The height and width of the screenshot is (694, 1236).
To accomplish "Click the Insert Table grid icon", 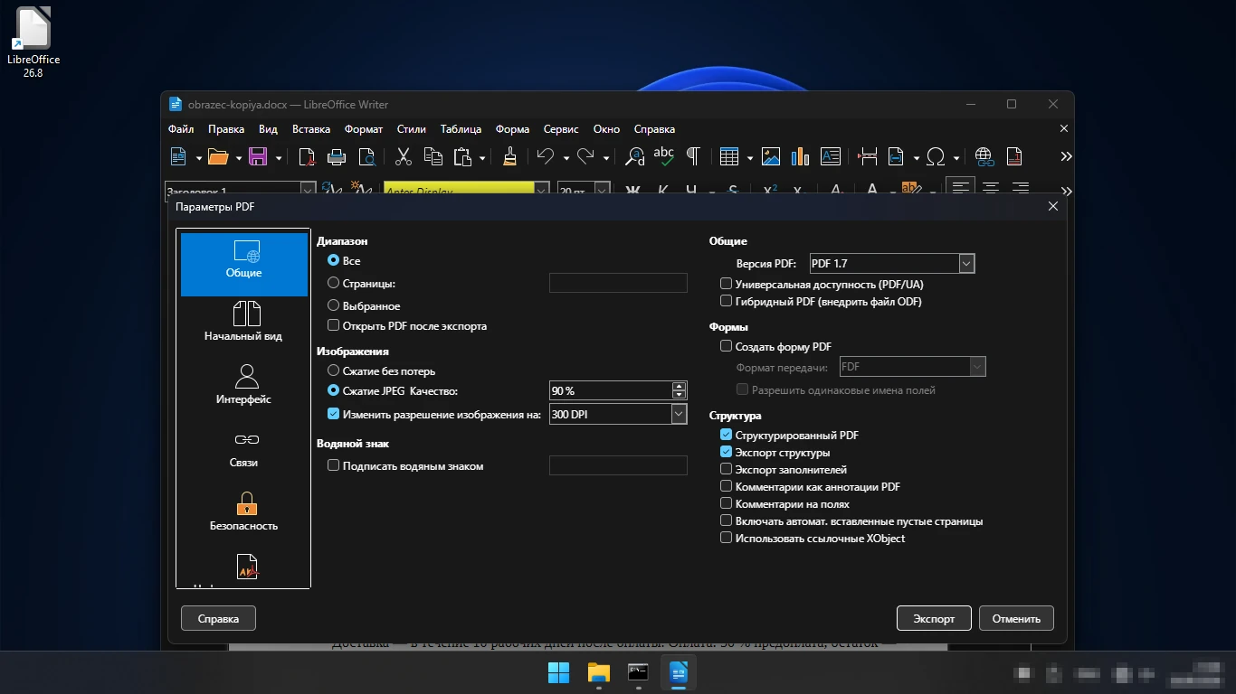I will coord(729,156).
